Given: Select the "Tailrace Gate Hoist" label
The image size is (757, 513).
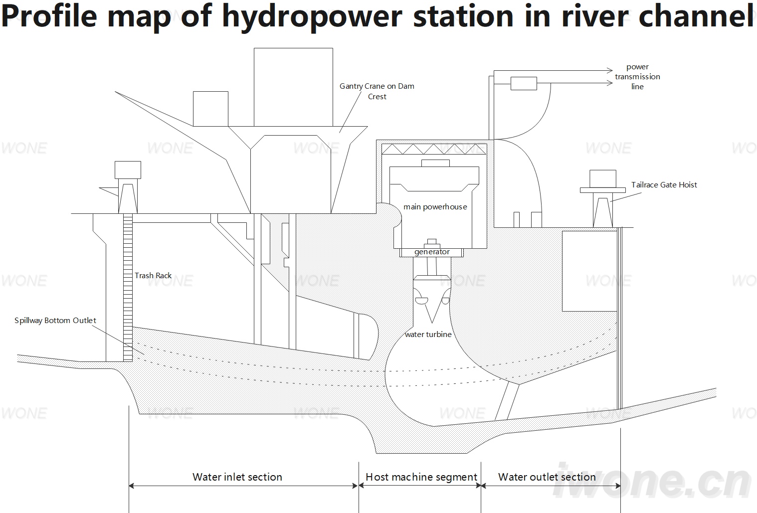Looking at the screenshot, I should coord(664,185).
